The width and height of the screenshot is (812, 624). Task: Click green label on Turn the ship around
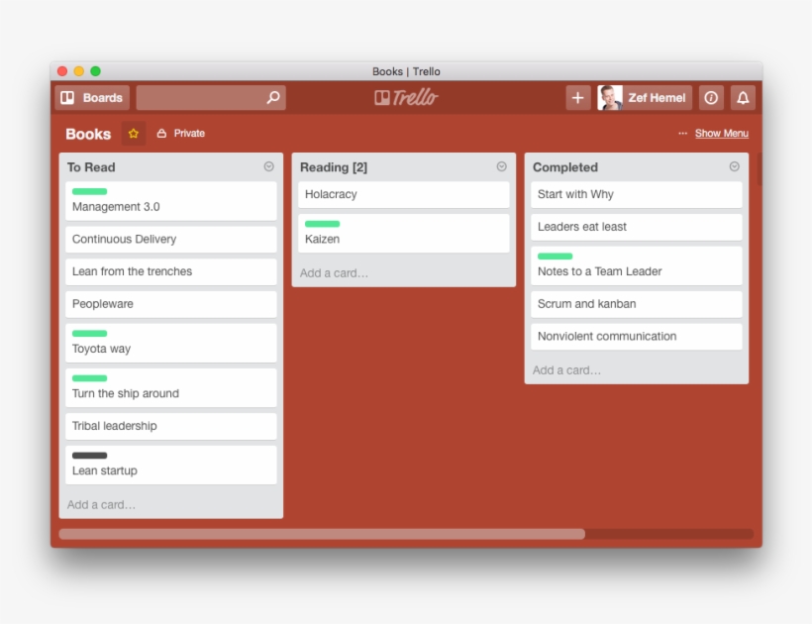(89, 378)
